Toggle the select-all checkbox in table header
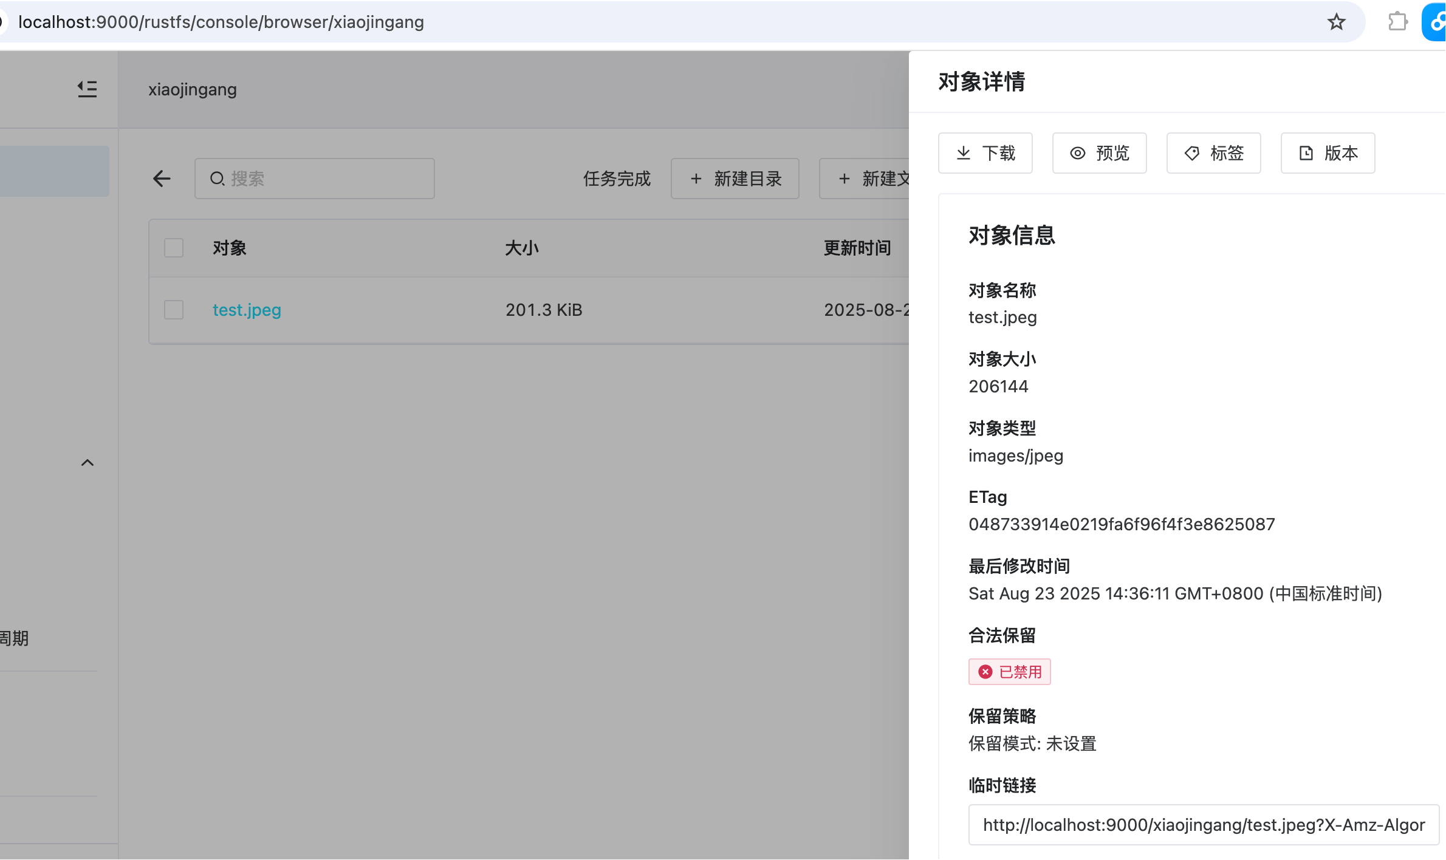 point(174,248)
